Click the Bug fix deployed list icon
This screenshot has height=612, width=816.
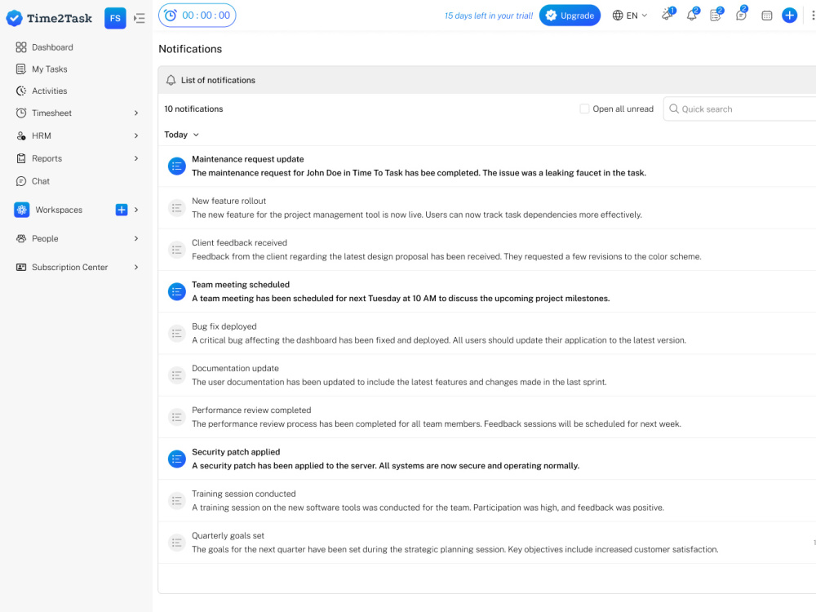click(177, 334)
